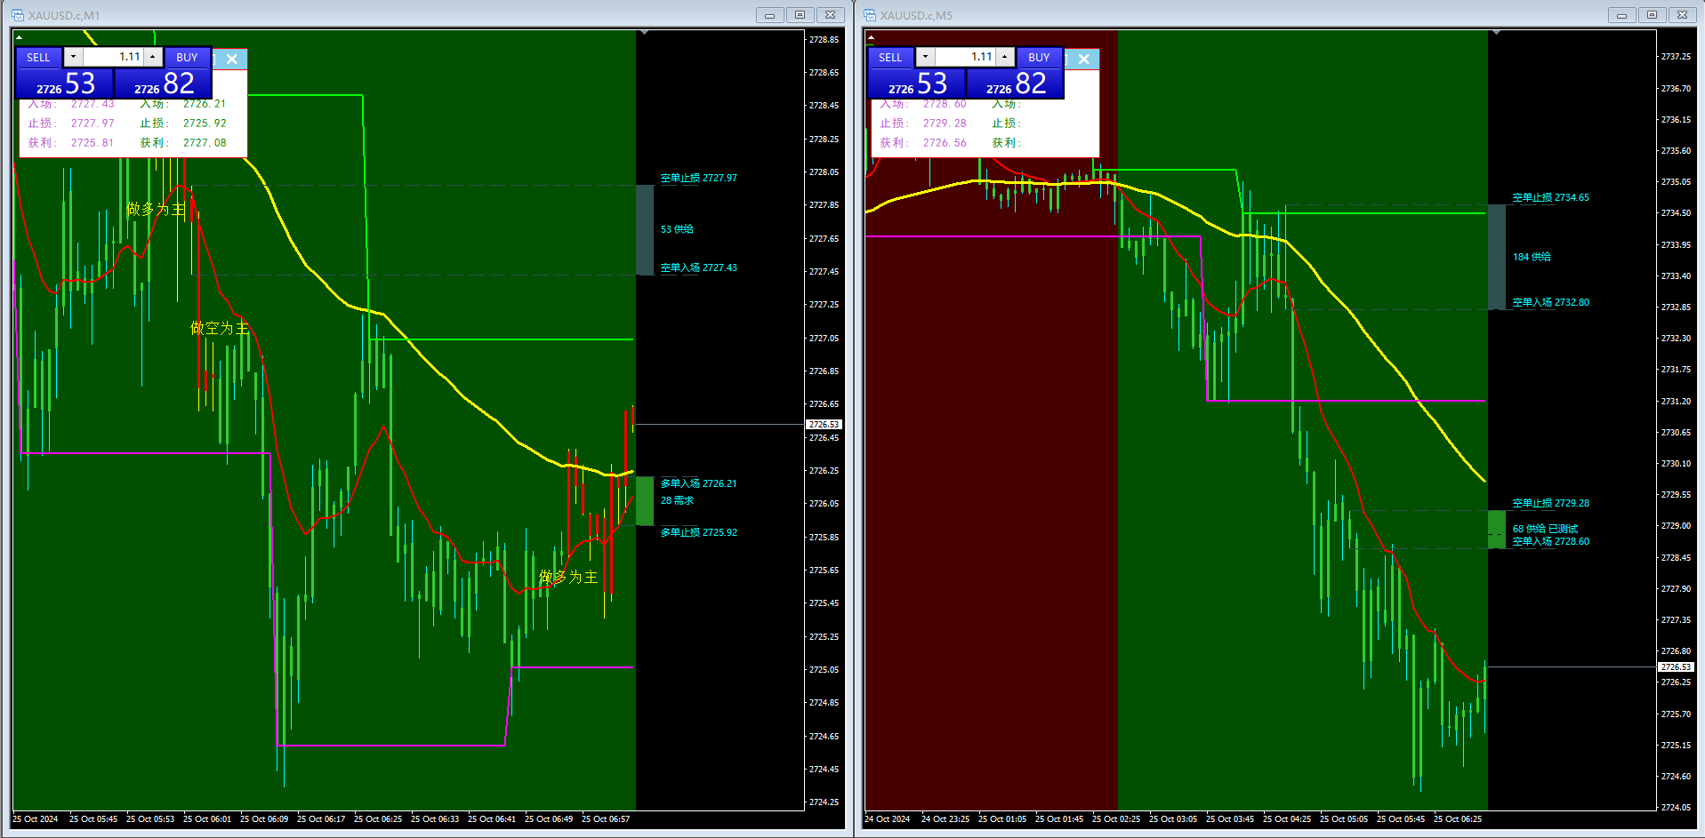
Task: Click the 28 demand zone box in M1 chart
Action: [645, 501]
